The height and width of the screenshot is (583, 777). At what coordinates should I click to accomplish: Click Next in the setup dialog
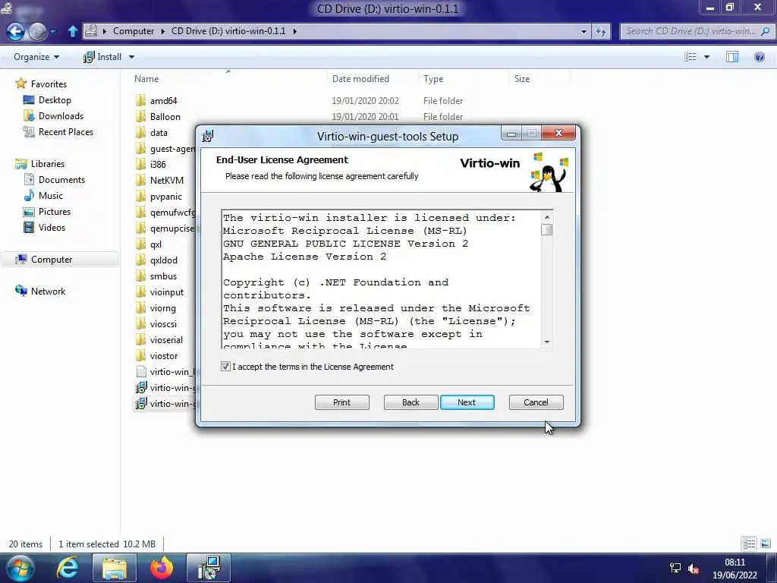click(x=467, y=402)
